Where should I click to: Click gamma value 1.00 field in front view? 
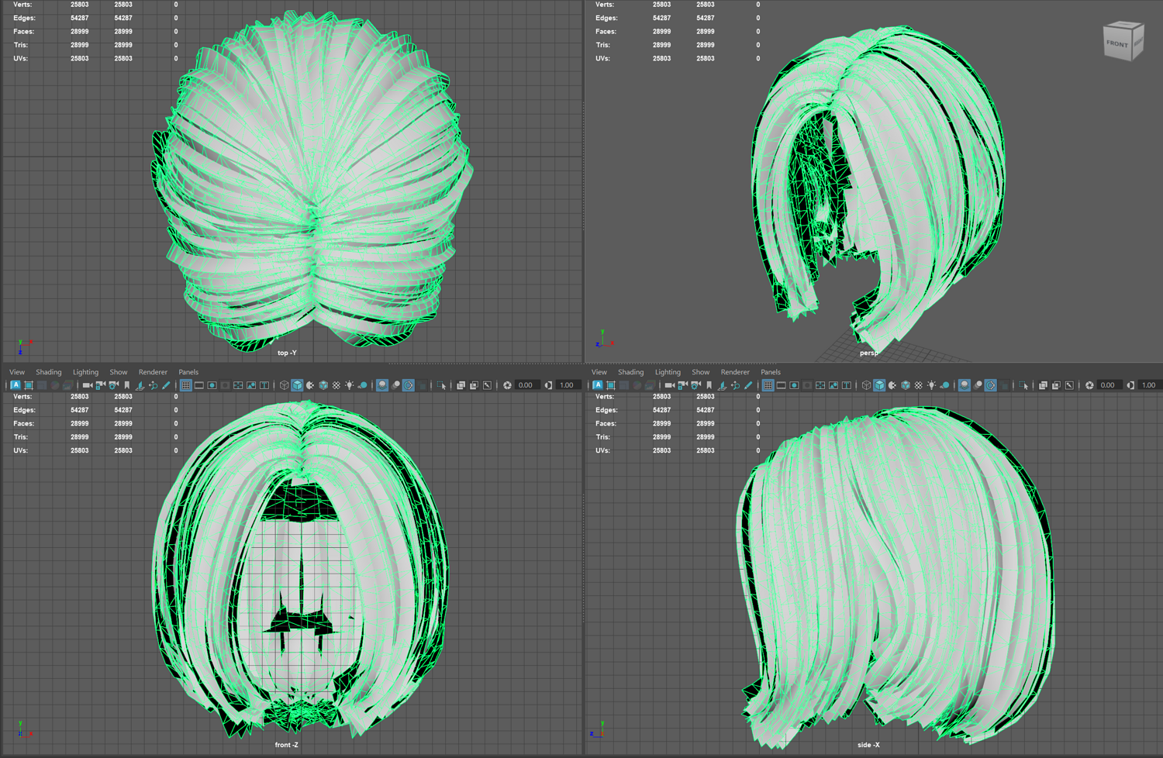(x=568, y=385)
